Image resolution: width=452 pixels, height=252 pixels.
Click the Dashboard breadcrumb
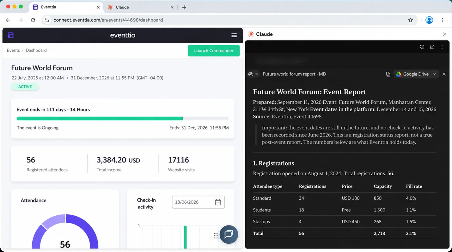[x=36, y=50]
